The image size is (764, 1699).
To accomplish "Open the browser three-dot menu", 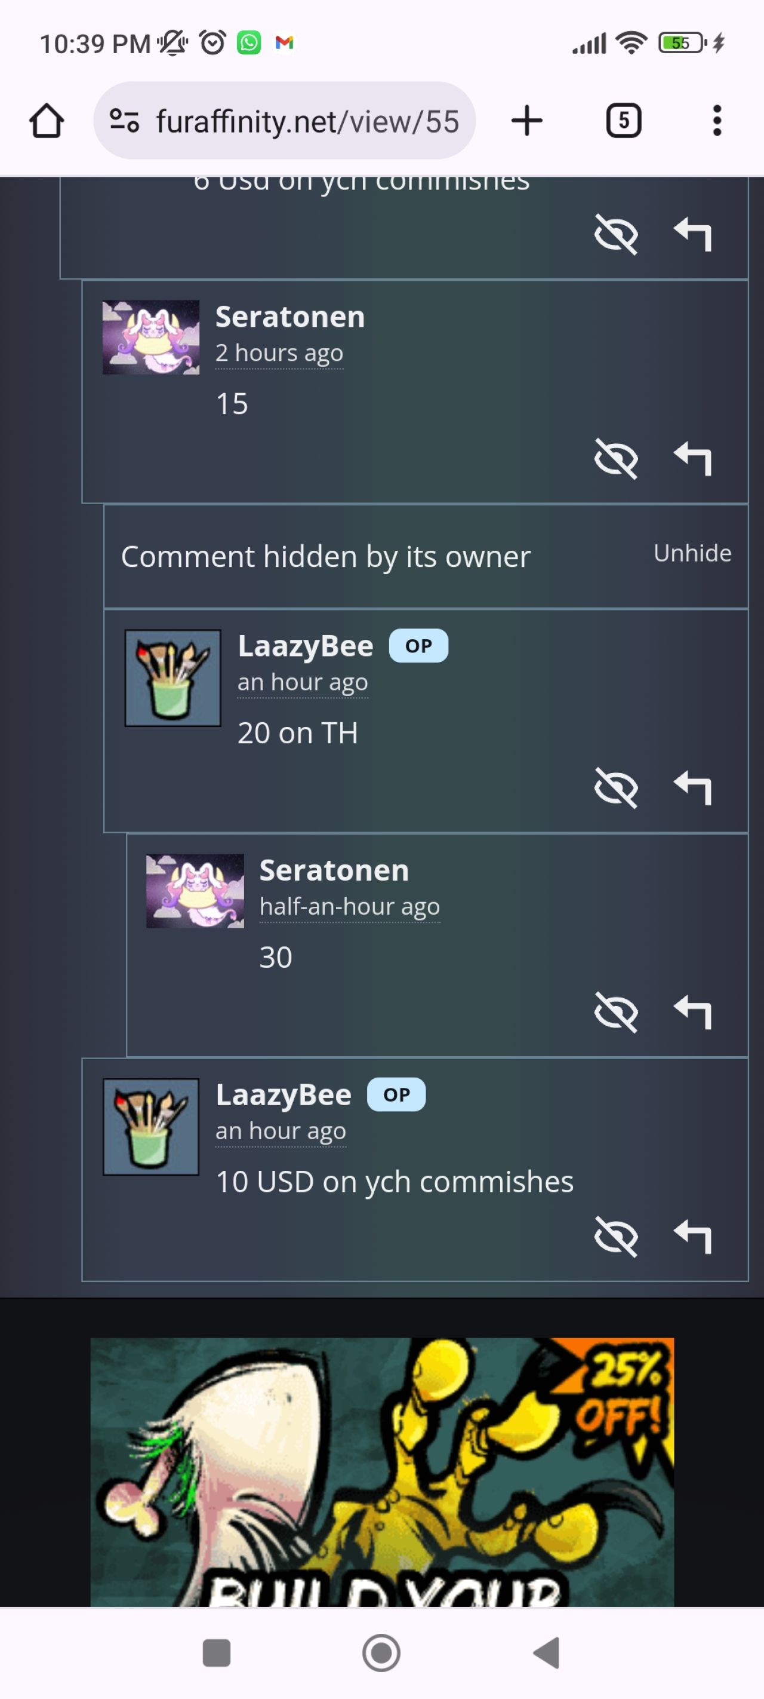I will pyautogui.click(x=717, y=121).
